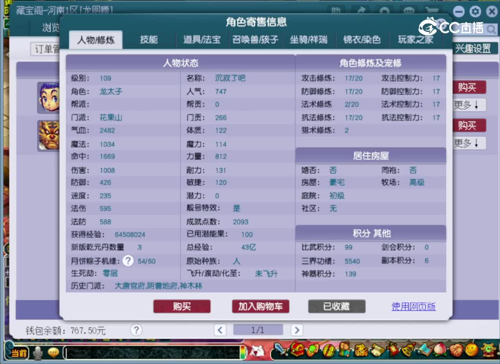This screenshot has height=364, width=500.
Task: Click the help question mark beside wallet balance
Action: click(136, 330)
